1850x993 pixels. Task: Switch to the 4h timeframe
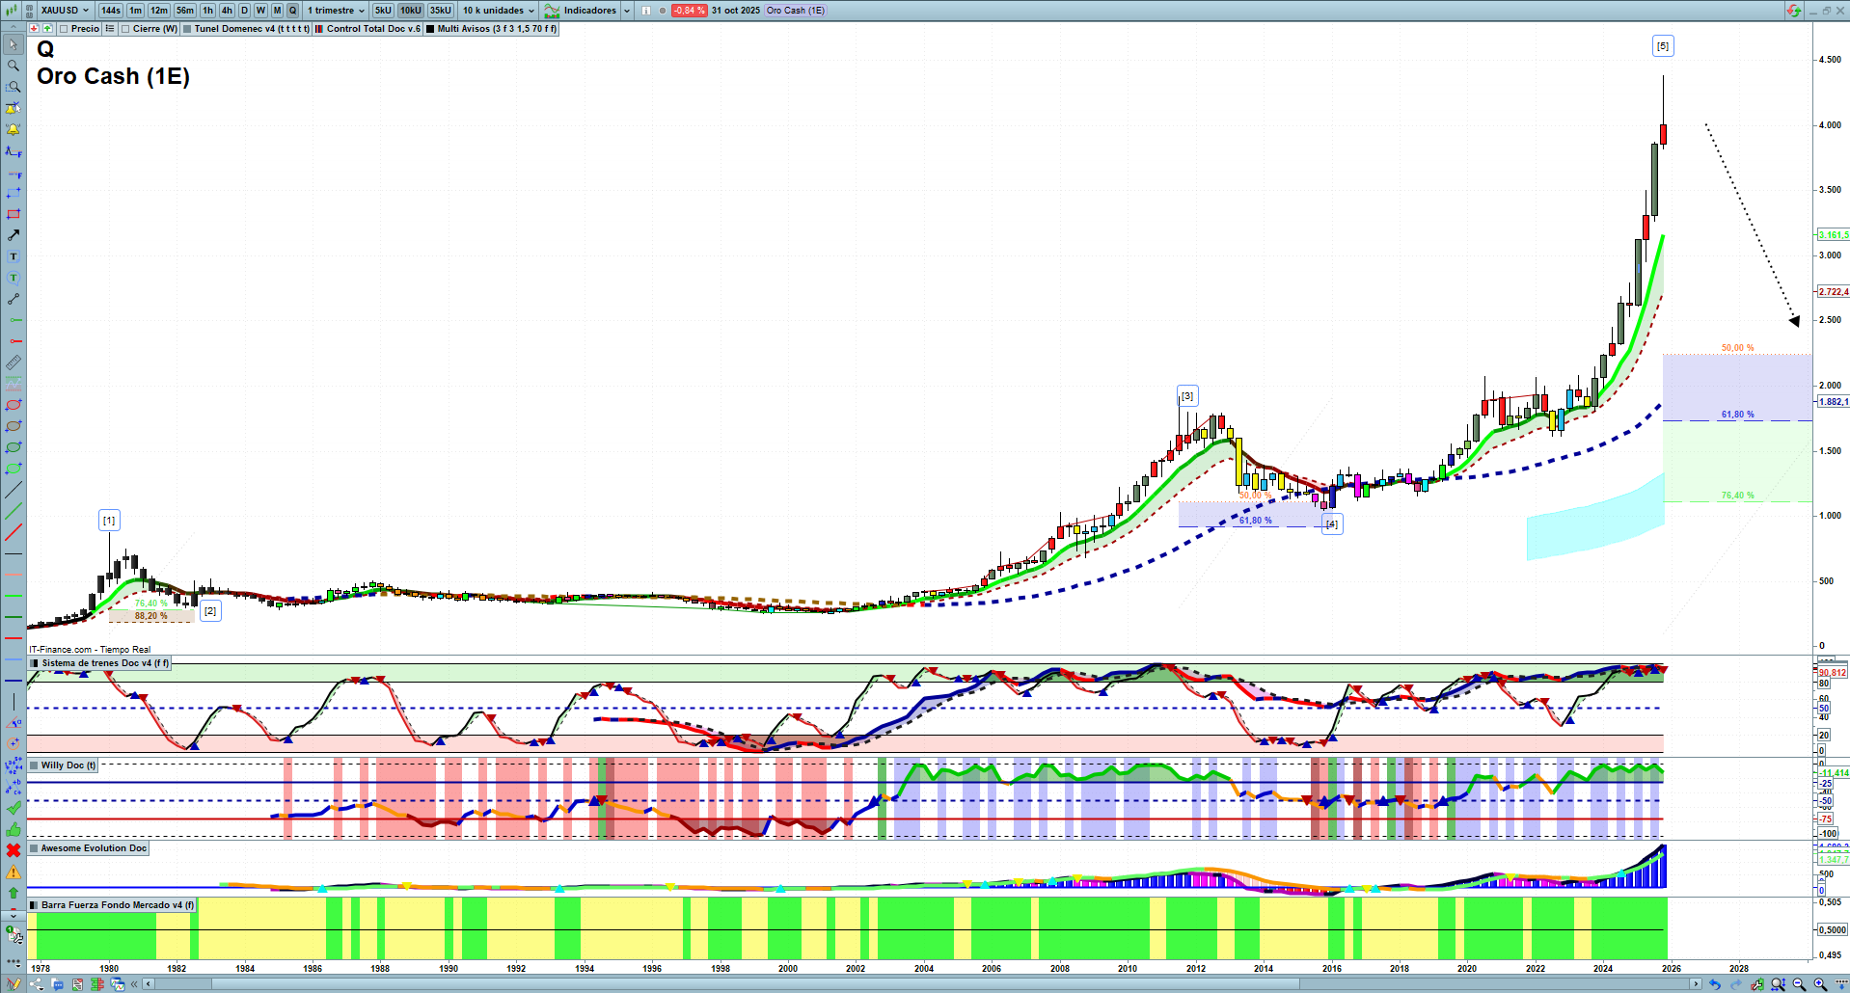click(227, 11)
